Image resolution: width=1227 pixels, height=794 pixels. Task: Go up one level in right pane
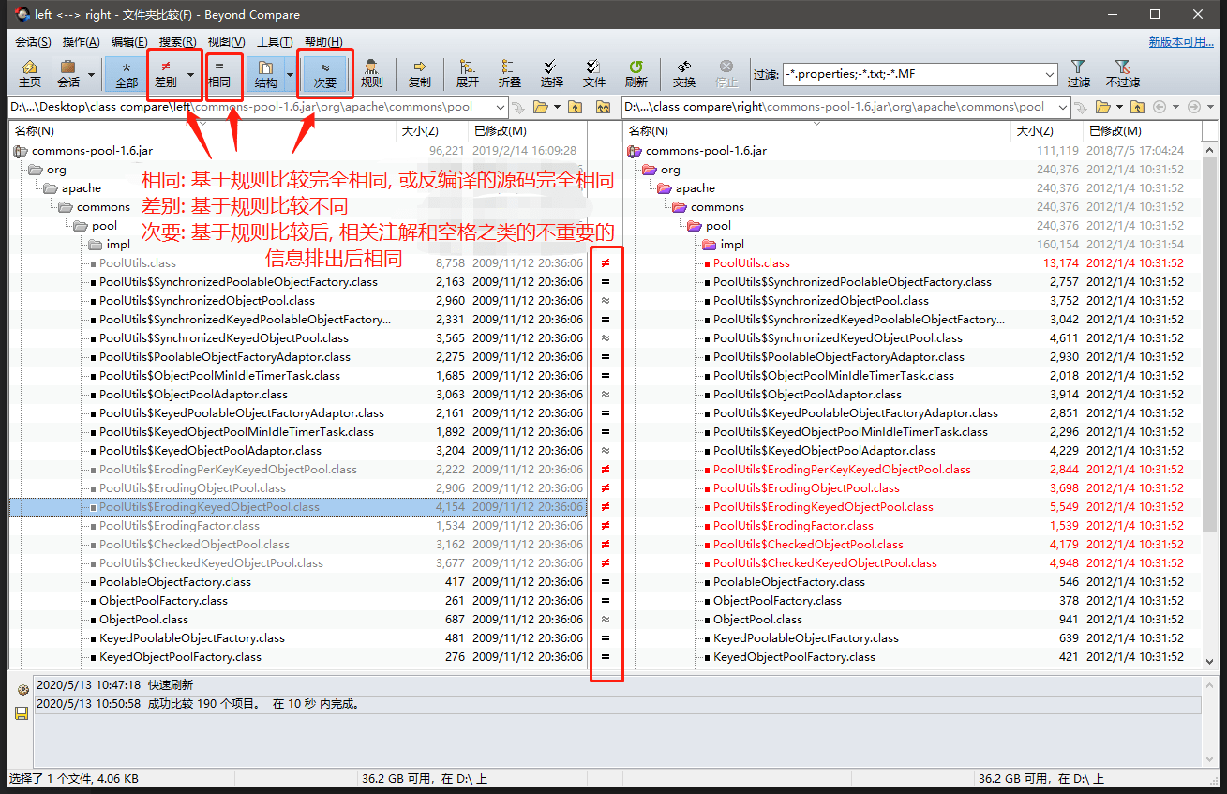[x=1137, y=107]
